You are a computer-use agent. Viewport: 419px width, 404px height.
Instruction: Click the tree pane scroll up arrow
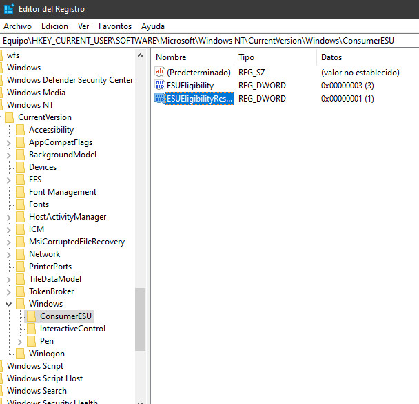point(140,55)
